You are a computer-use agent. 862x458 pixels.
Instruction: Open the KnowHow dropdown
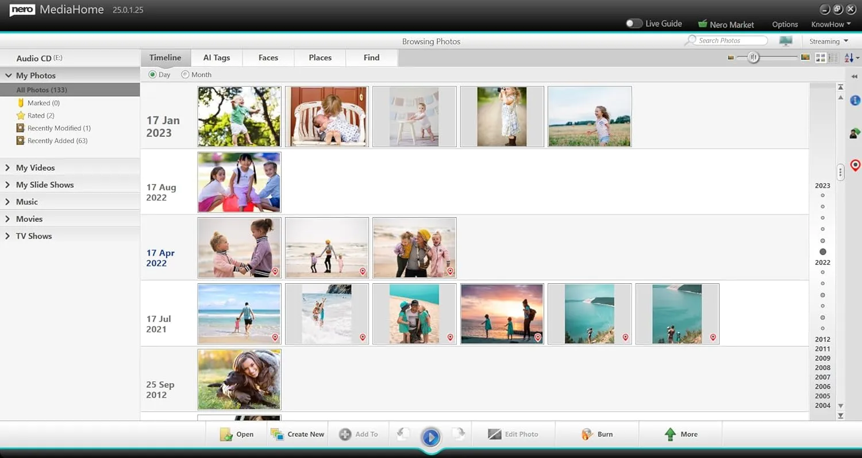(830, 24)
